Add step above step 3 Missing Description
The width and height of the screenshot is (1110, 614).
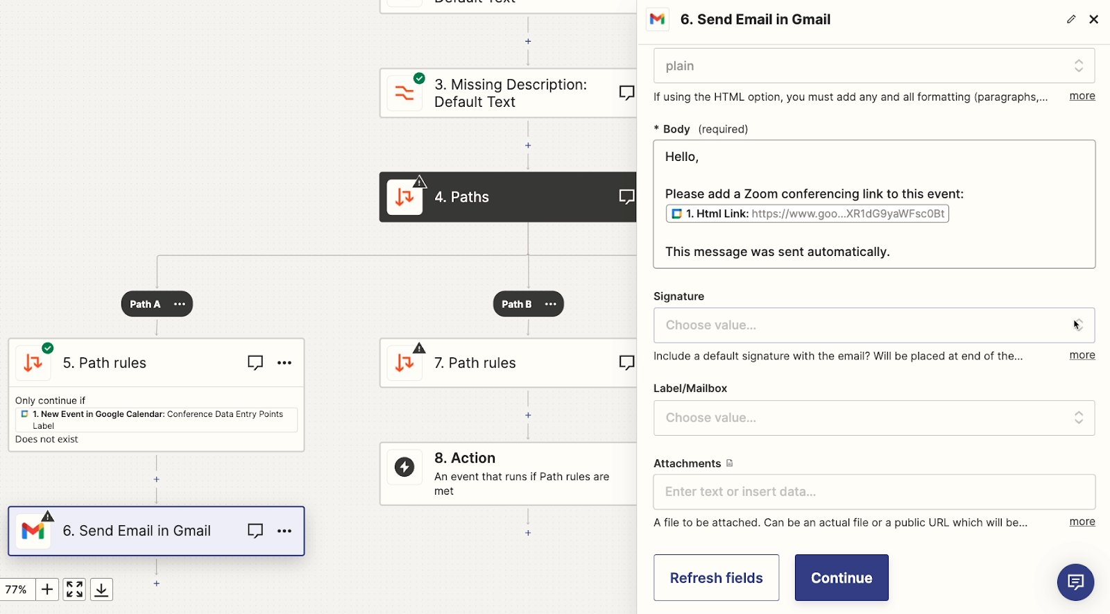click(528, 41)
